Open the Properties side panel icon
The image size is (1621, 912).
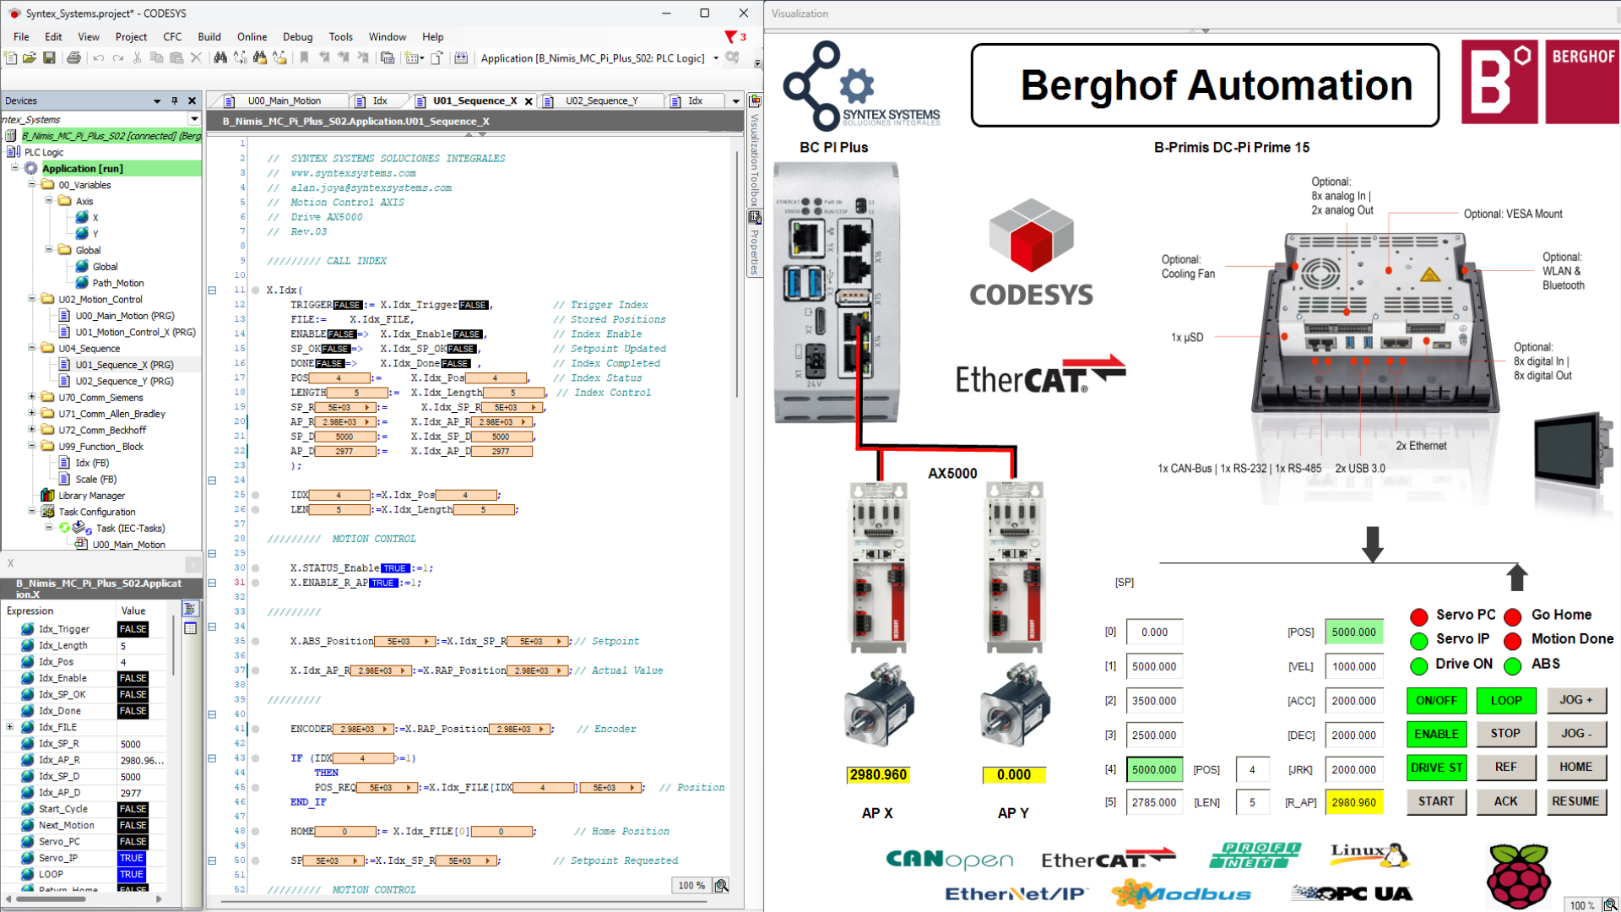coord(755,218)
